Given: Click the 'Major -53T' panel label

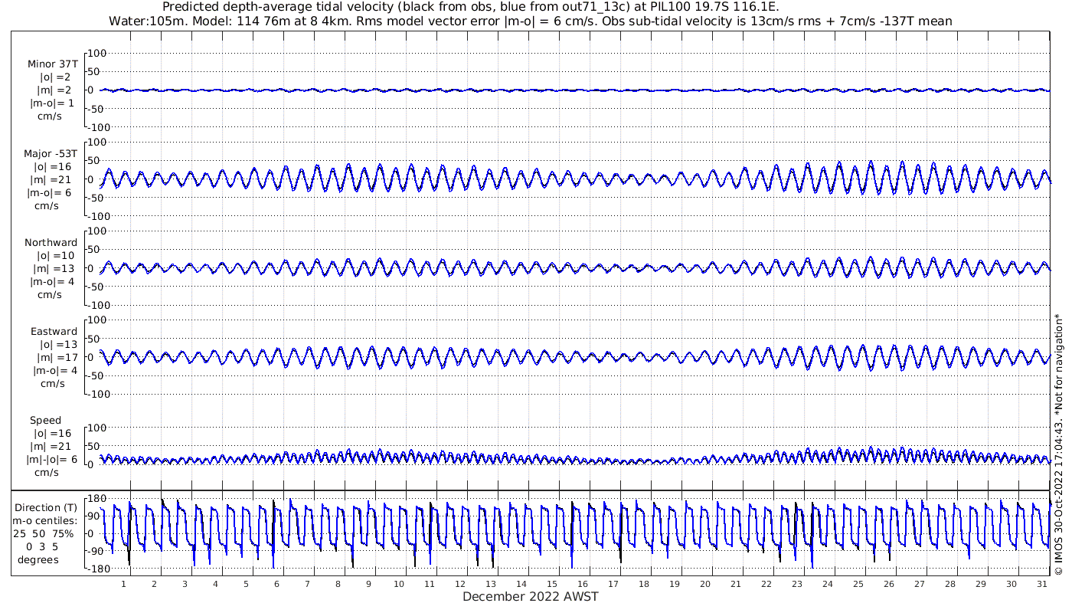Looking at the screenshot, I should click(x=50, y=154).
